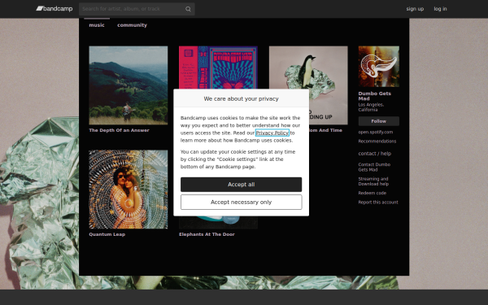The width and height of the screenshot is (488, 305).
Task: Follow Dumbo Gets Mad
Action: (378, 121)
